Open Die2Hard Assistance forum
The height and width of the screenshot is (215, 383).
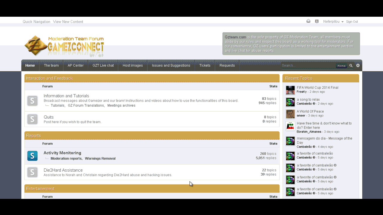coord(63,170)
